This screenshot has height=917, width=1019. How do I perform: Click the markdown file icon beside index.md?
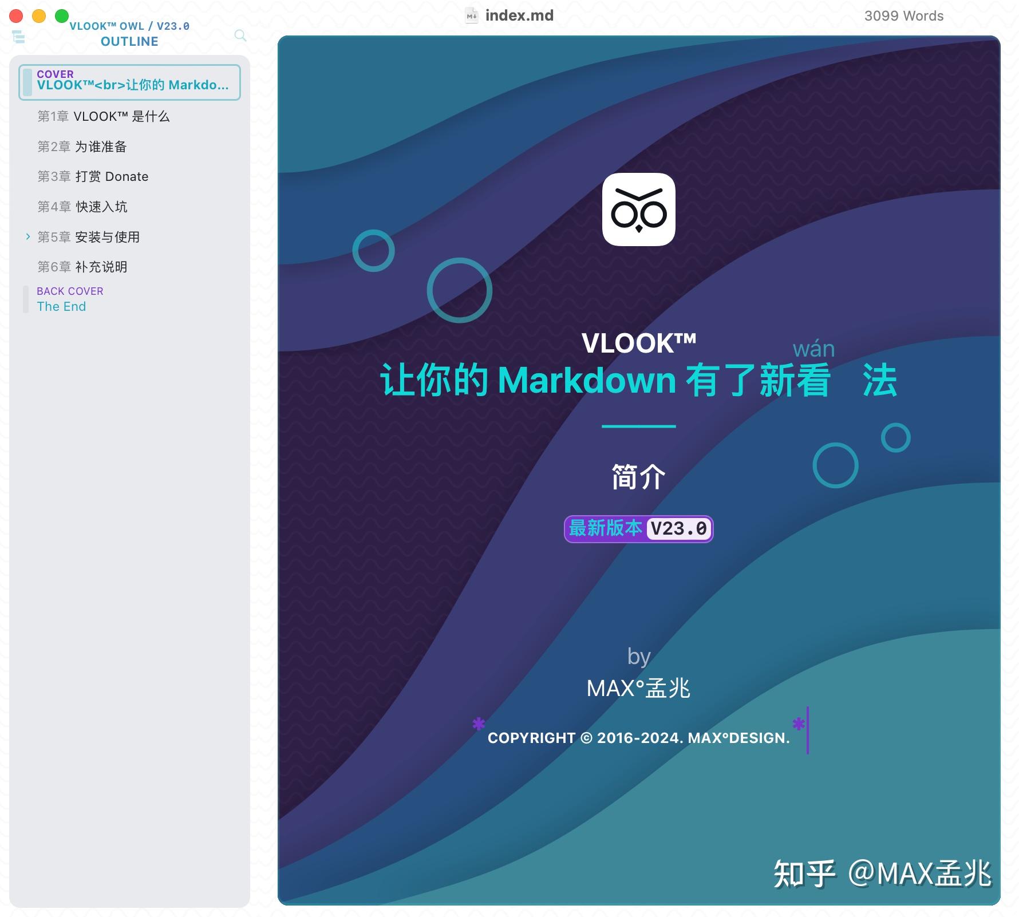point(472,15)
